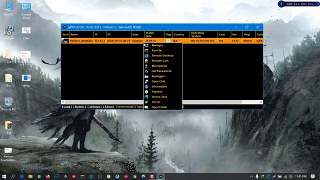Click the victim screen thumbnail in row

click(x=65, y=41)
